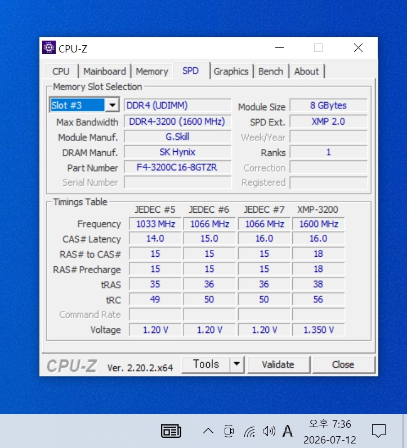This screenshot has width=407, height=448.
Task: Open the News and interests taskbar icon
Action: coord(171,431)
